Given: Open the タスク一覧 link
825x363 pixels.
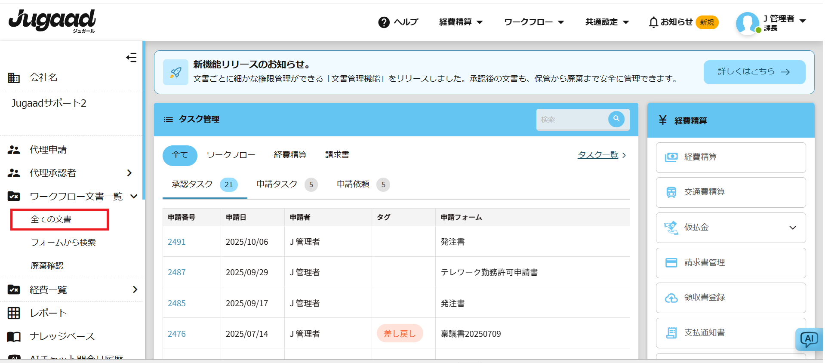Looking at the screenshot, I should (x=598, y=155).
